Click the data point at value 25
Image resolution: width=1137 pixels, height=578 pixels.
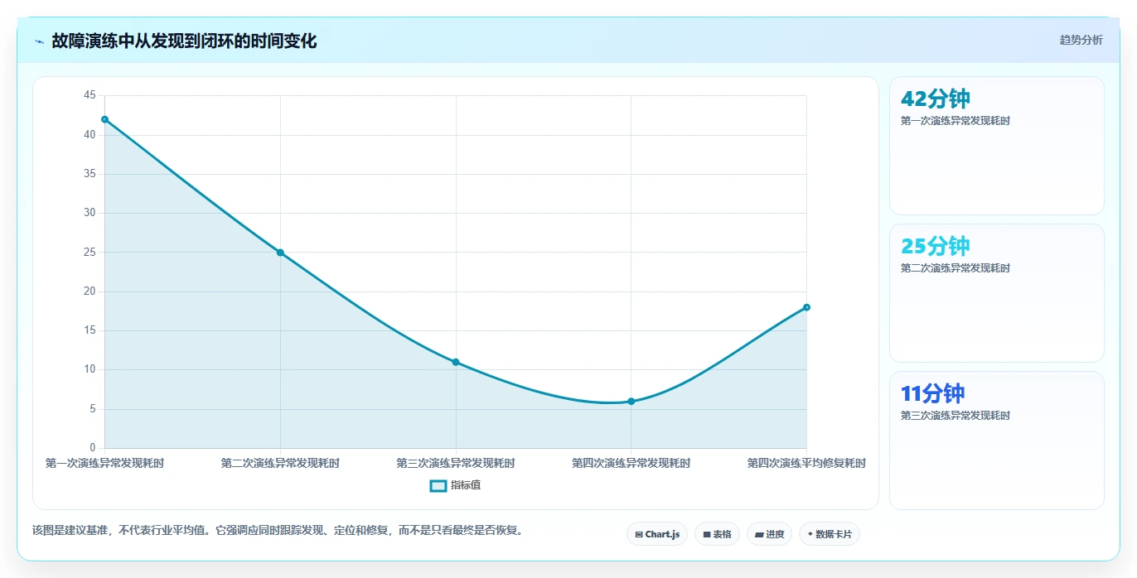(x=280, y=253)
